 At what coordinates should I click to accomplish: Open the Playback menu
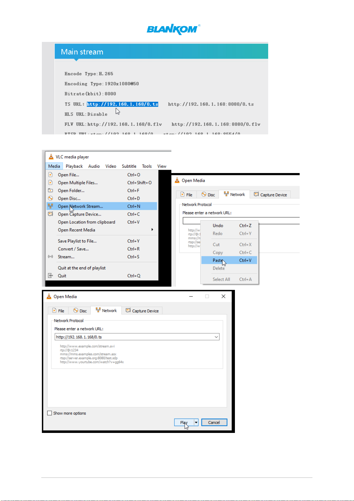(74, 166)
